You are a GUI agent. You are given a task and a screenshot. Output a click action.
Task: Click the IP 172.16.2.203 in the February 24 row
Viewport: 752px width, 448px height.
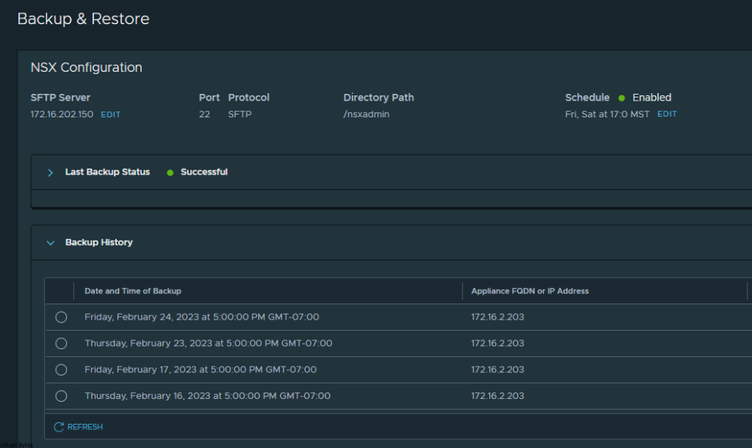[x=497, y=317]
